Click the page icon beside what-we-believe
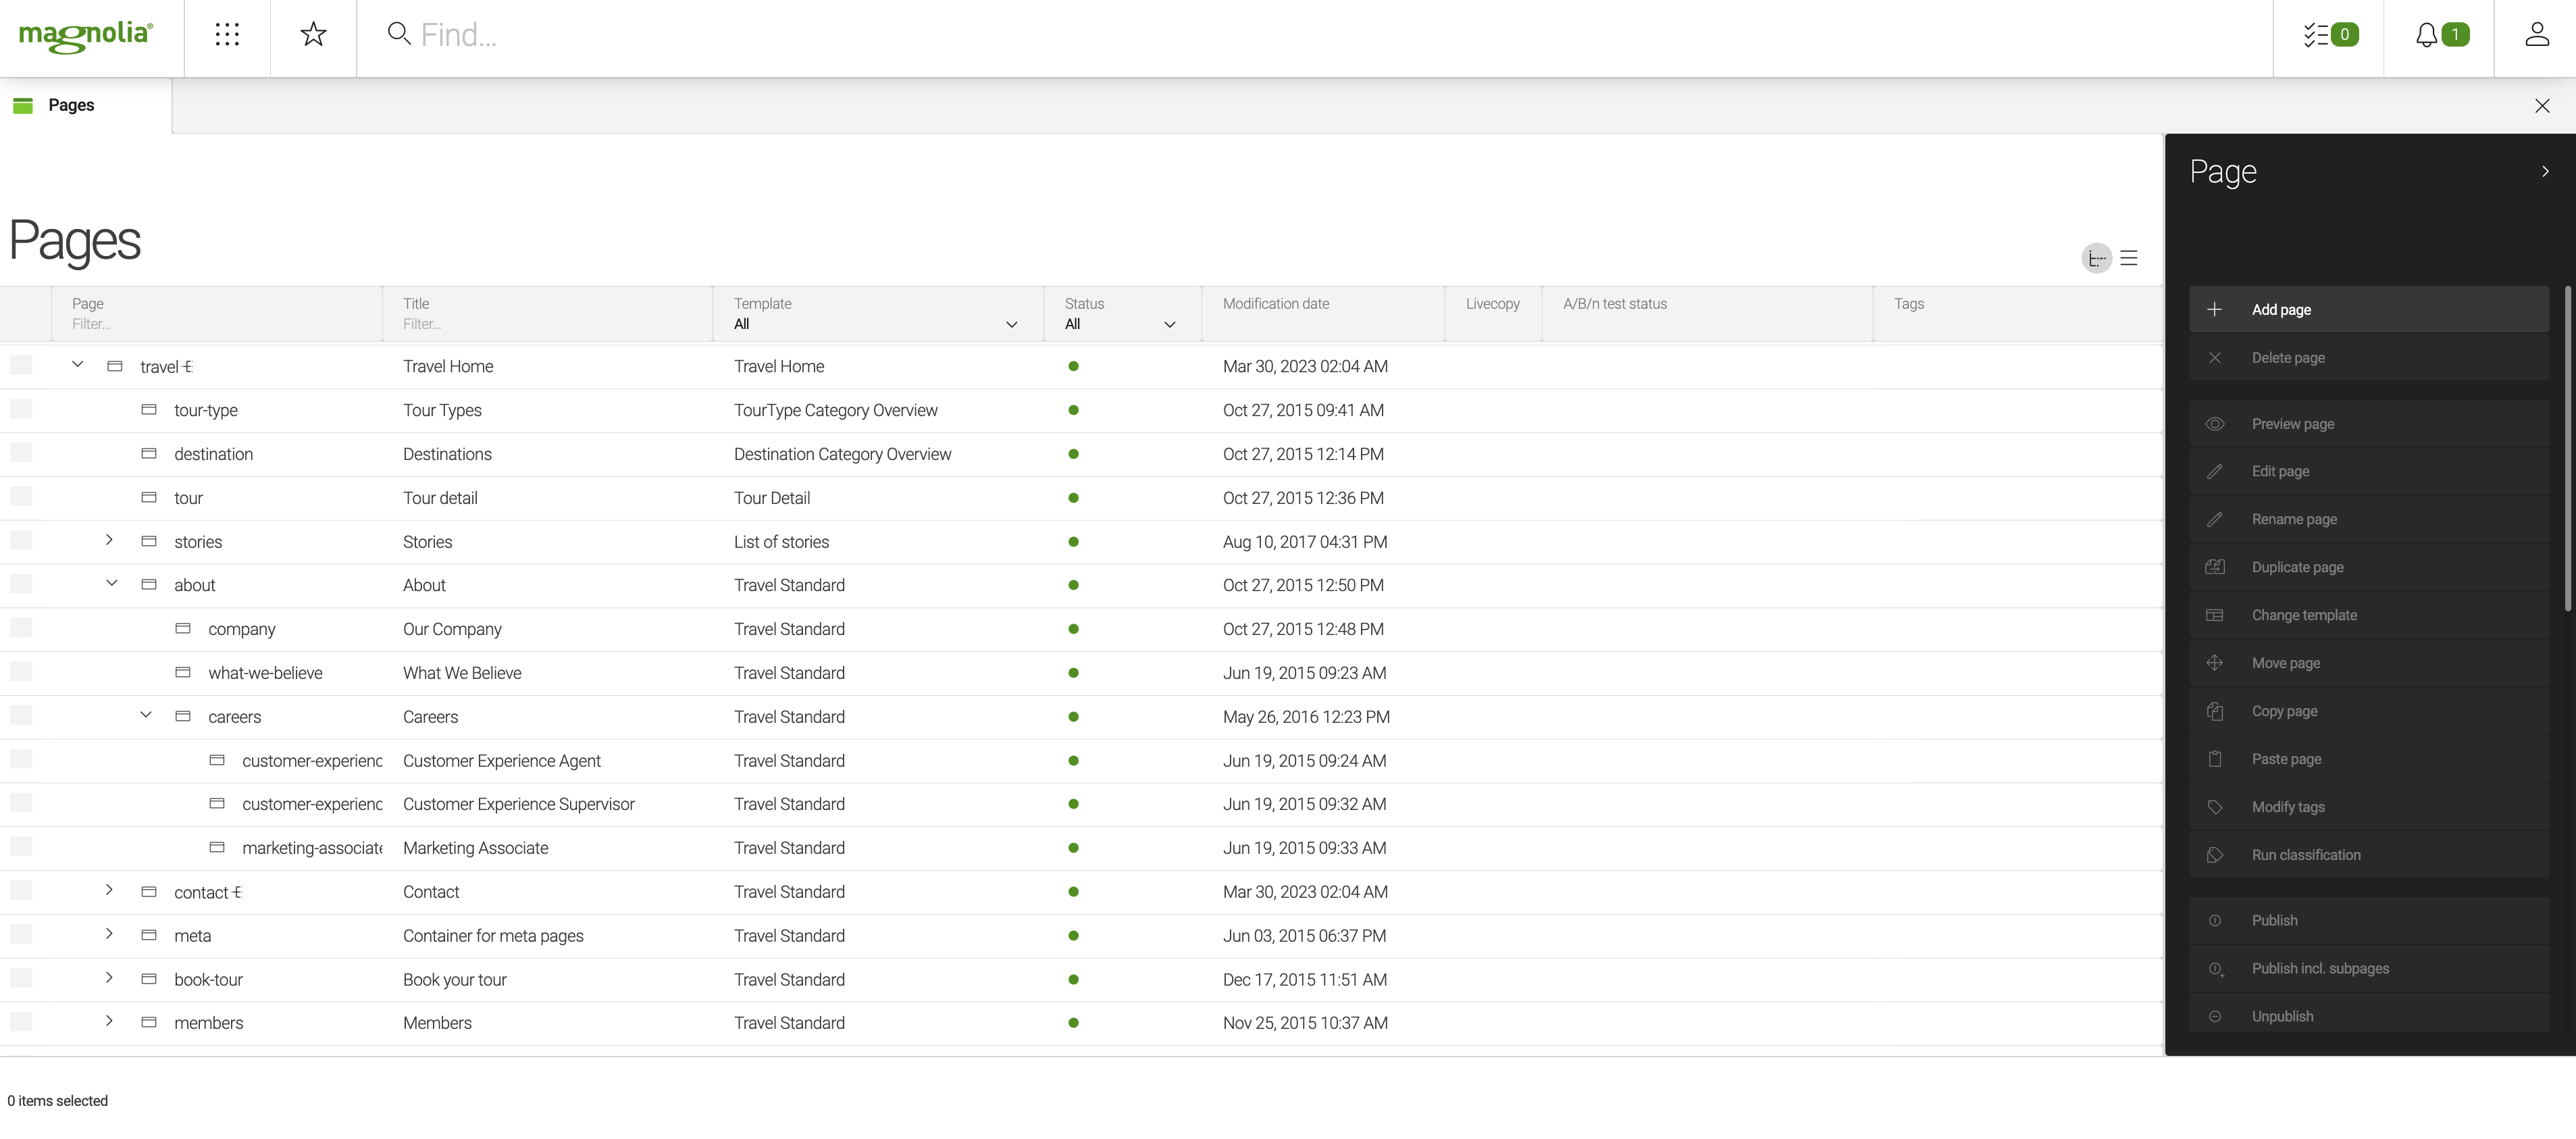This screenshot has height=1139, width=2576. coord(183,673)
